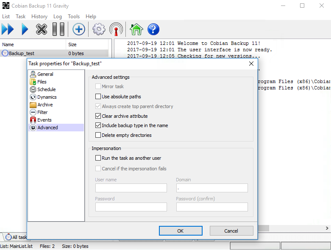Click the Dynamics section icon

(x=33, y=97)
